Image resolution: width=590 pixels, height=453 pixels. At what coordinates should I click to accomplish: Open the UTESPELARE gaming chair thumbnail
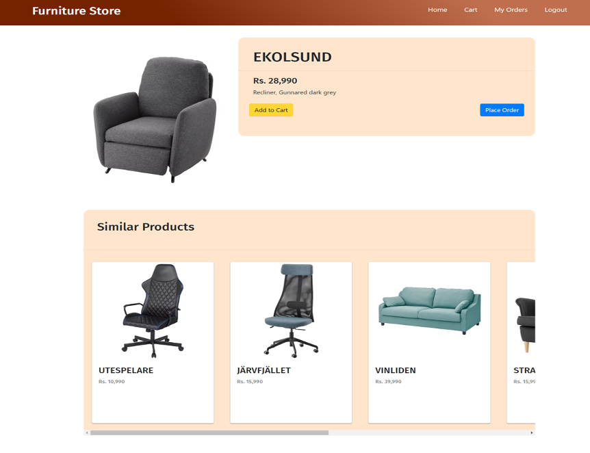(153, 311)
